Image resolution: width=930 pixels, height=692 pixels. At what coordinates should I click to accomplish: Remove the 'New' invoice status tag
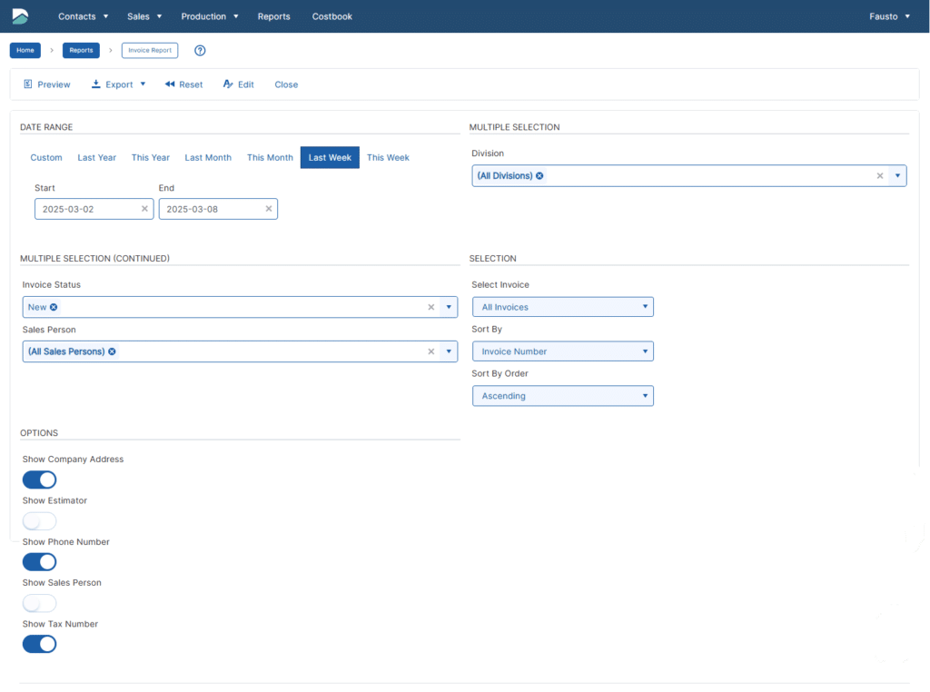[x=54, y=307]
